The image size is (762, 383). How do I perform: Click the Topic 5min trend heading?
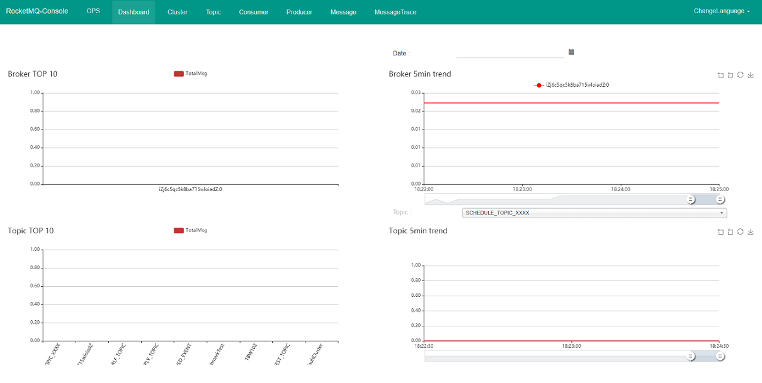click(418, 231)
